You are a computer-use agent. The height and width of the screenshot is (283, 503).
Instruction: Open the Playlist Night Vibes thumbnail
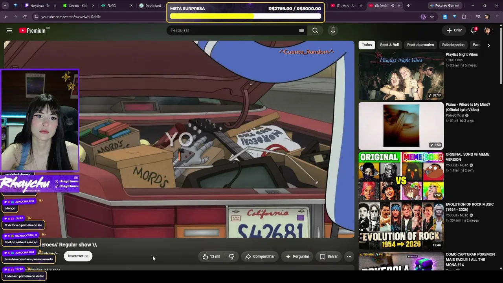401,76
